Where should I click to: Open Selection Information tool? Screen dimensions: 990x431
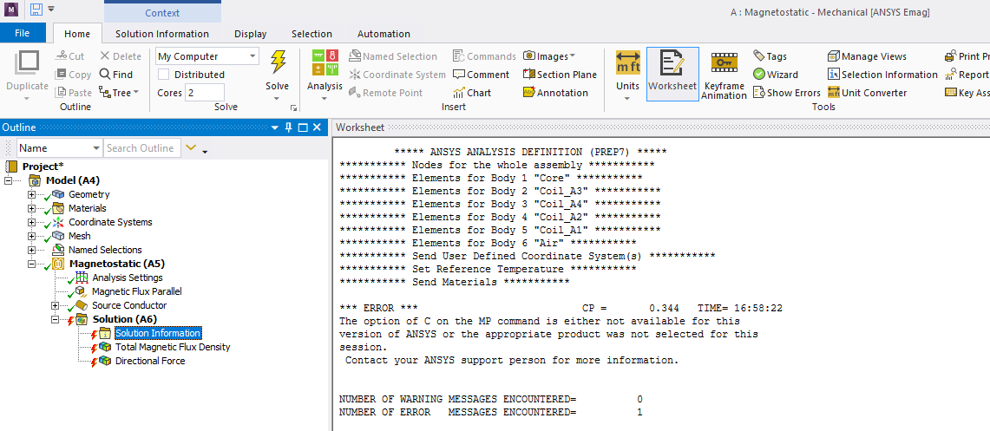click(x=882, y=75)
